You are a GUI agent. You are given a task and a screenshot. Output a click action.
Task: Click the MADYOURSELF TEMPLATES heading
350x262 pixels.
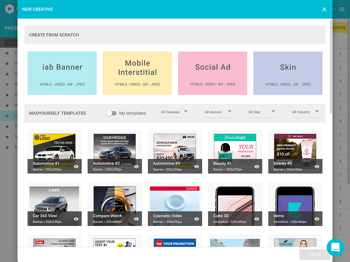(x=57, y=113)
